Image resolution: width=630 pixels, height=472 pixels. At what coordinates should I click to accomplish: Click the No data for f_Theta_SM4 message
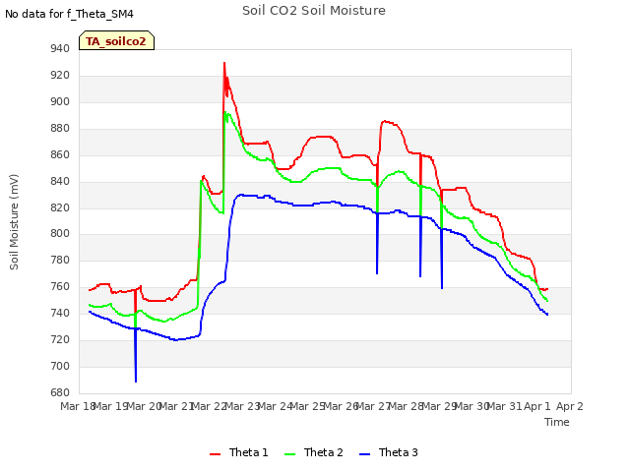(x=69, y=14)
